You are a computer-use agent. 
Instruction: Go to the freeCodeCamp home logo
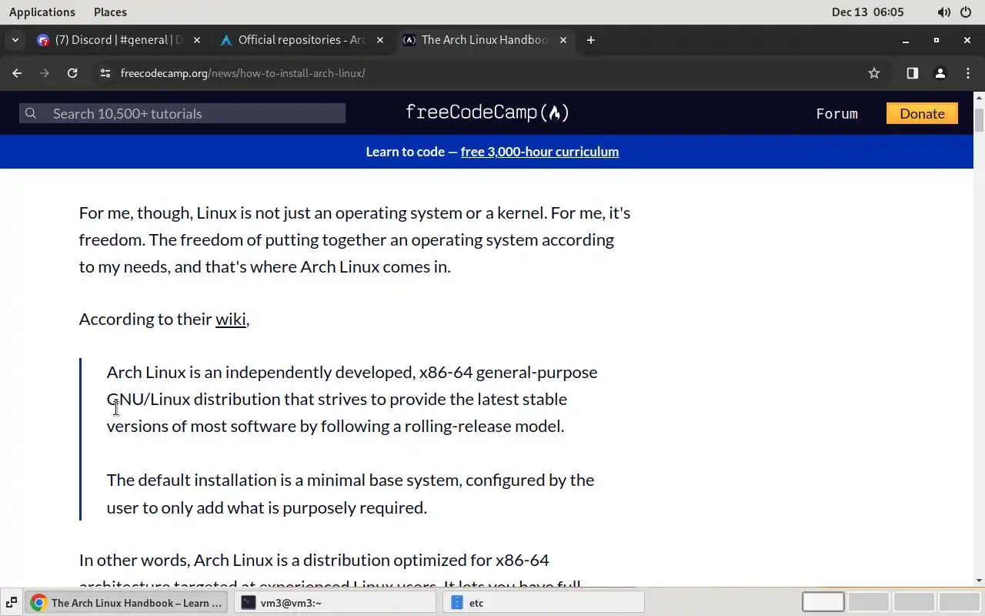point(487,112)
